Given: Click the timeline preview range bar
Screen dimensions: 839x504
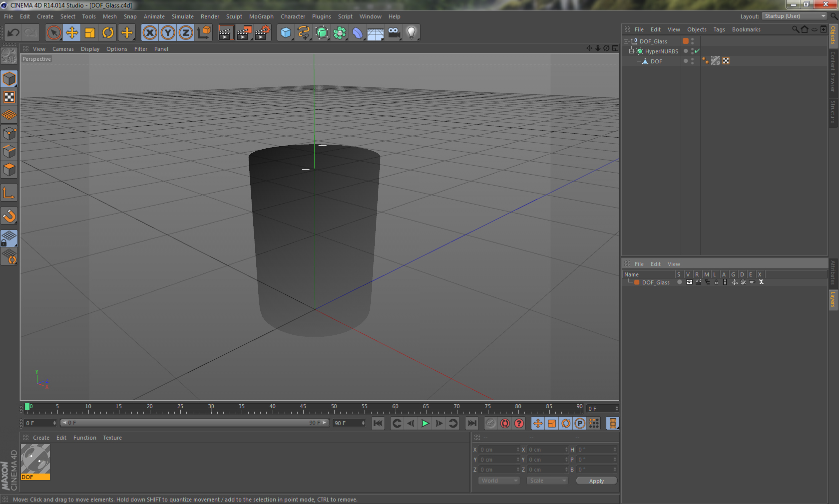Looking at the screenshot, I should coord(194,423).
